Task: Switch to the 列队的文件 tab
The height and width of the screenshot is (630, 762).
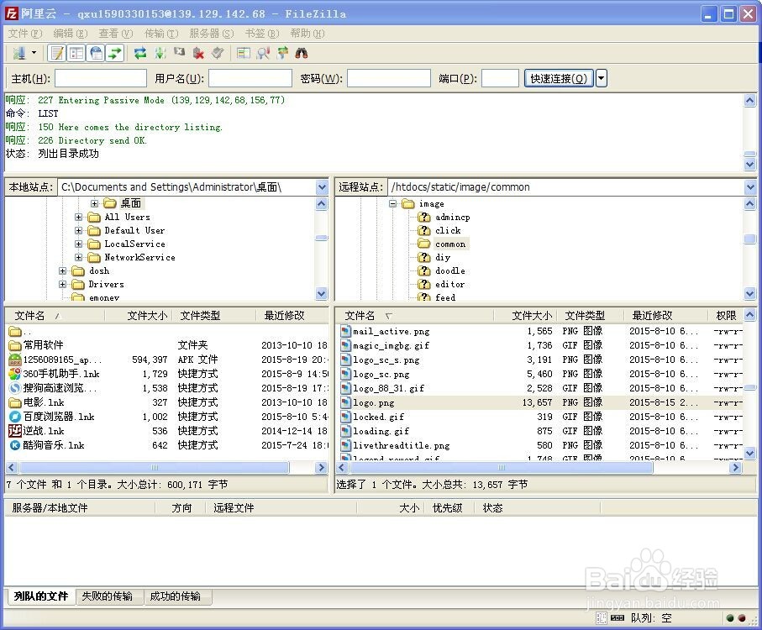Action: (41, 596)
